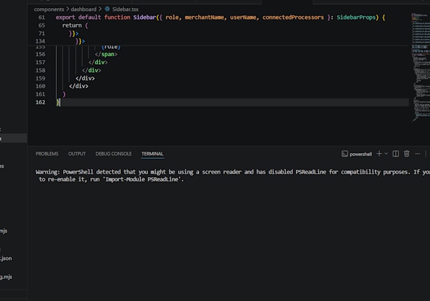Click the closing parenthesis on line 161
Image resolution: width=430 pixels, height=301 pixels.
pyautogui.click(x=64, y=94)
